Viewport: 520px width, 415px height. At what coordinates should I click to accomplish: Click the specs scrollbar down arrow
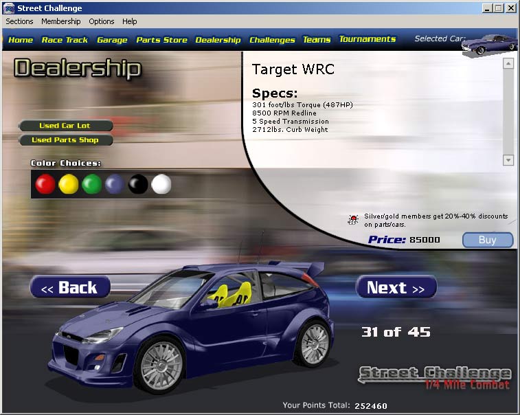[508, 160]
